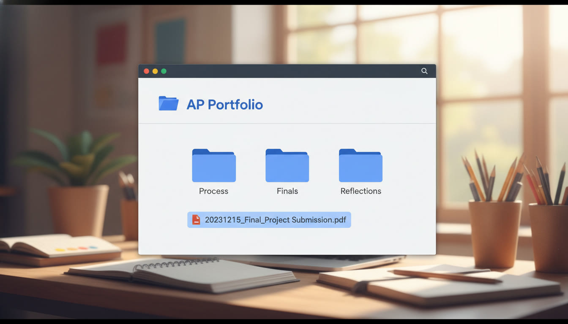Open the Finals folder icon
568x324 pixels.
(x=287, y=166)
